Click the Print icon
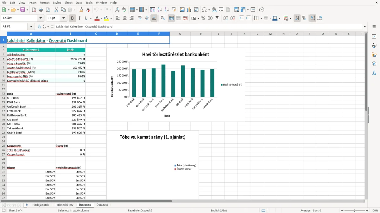The width and height of the screenshot is (380, 213). point(41,10)
